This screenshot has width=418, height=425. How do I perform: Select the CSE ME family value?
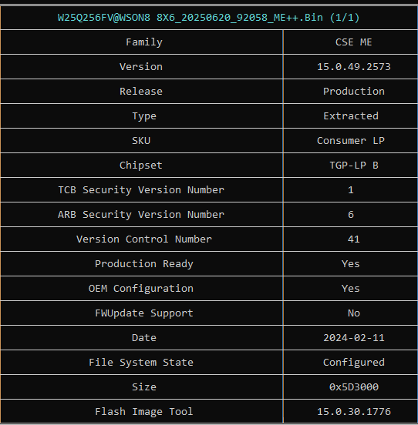click(354, 42)
